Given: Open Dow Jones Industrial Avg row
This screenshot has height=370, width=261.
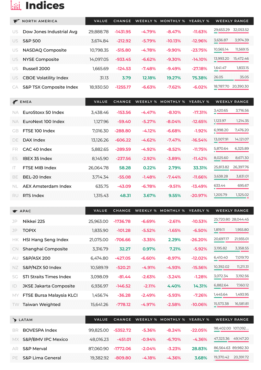Looking at the screenshot, I should [x=131, y=32].
